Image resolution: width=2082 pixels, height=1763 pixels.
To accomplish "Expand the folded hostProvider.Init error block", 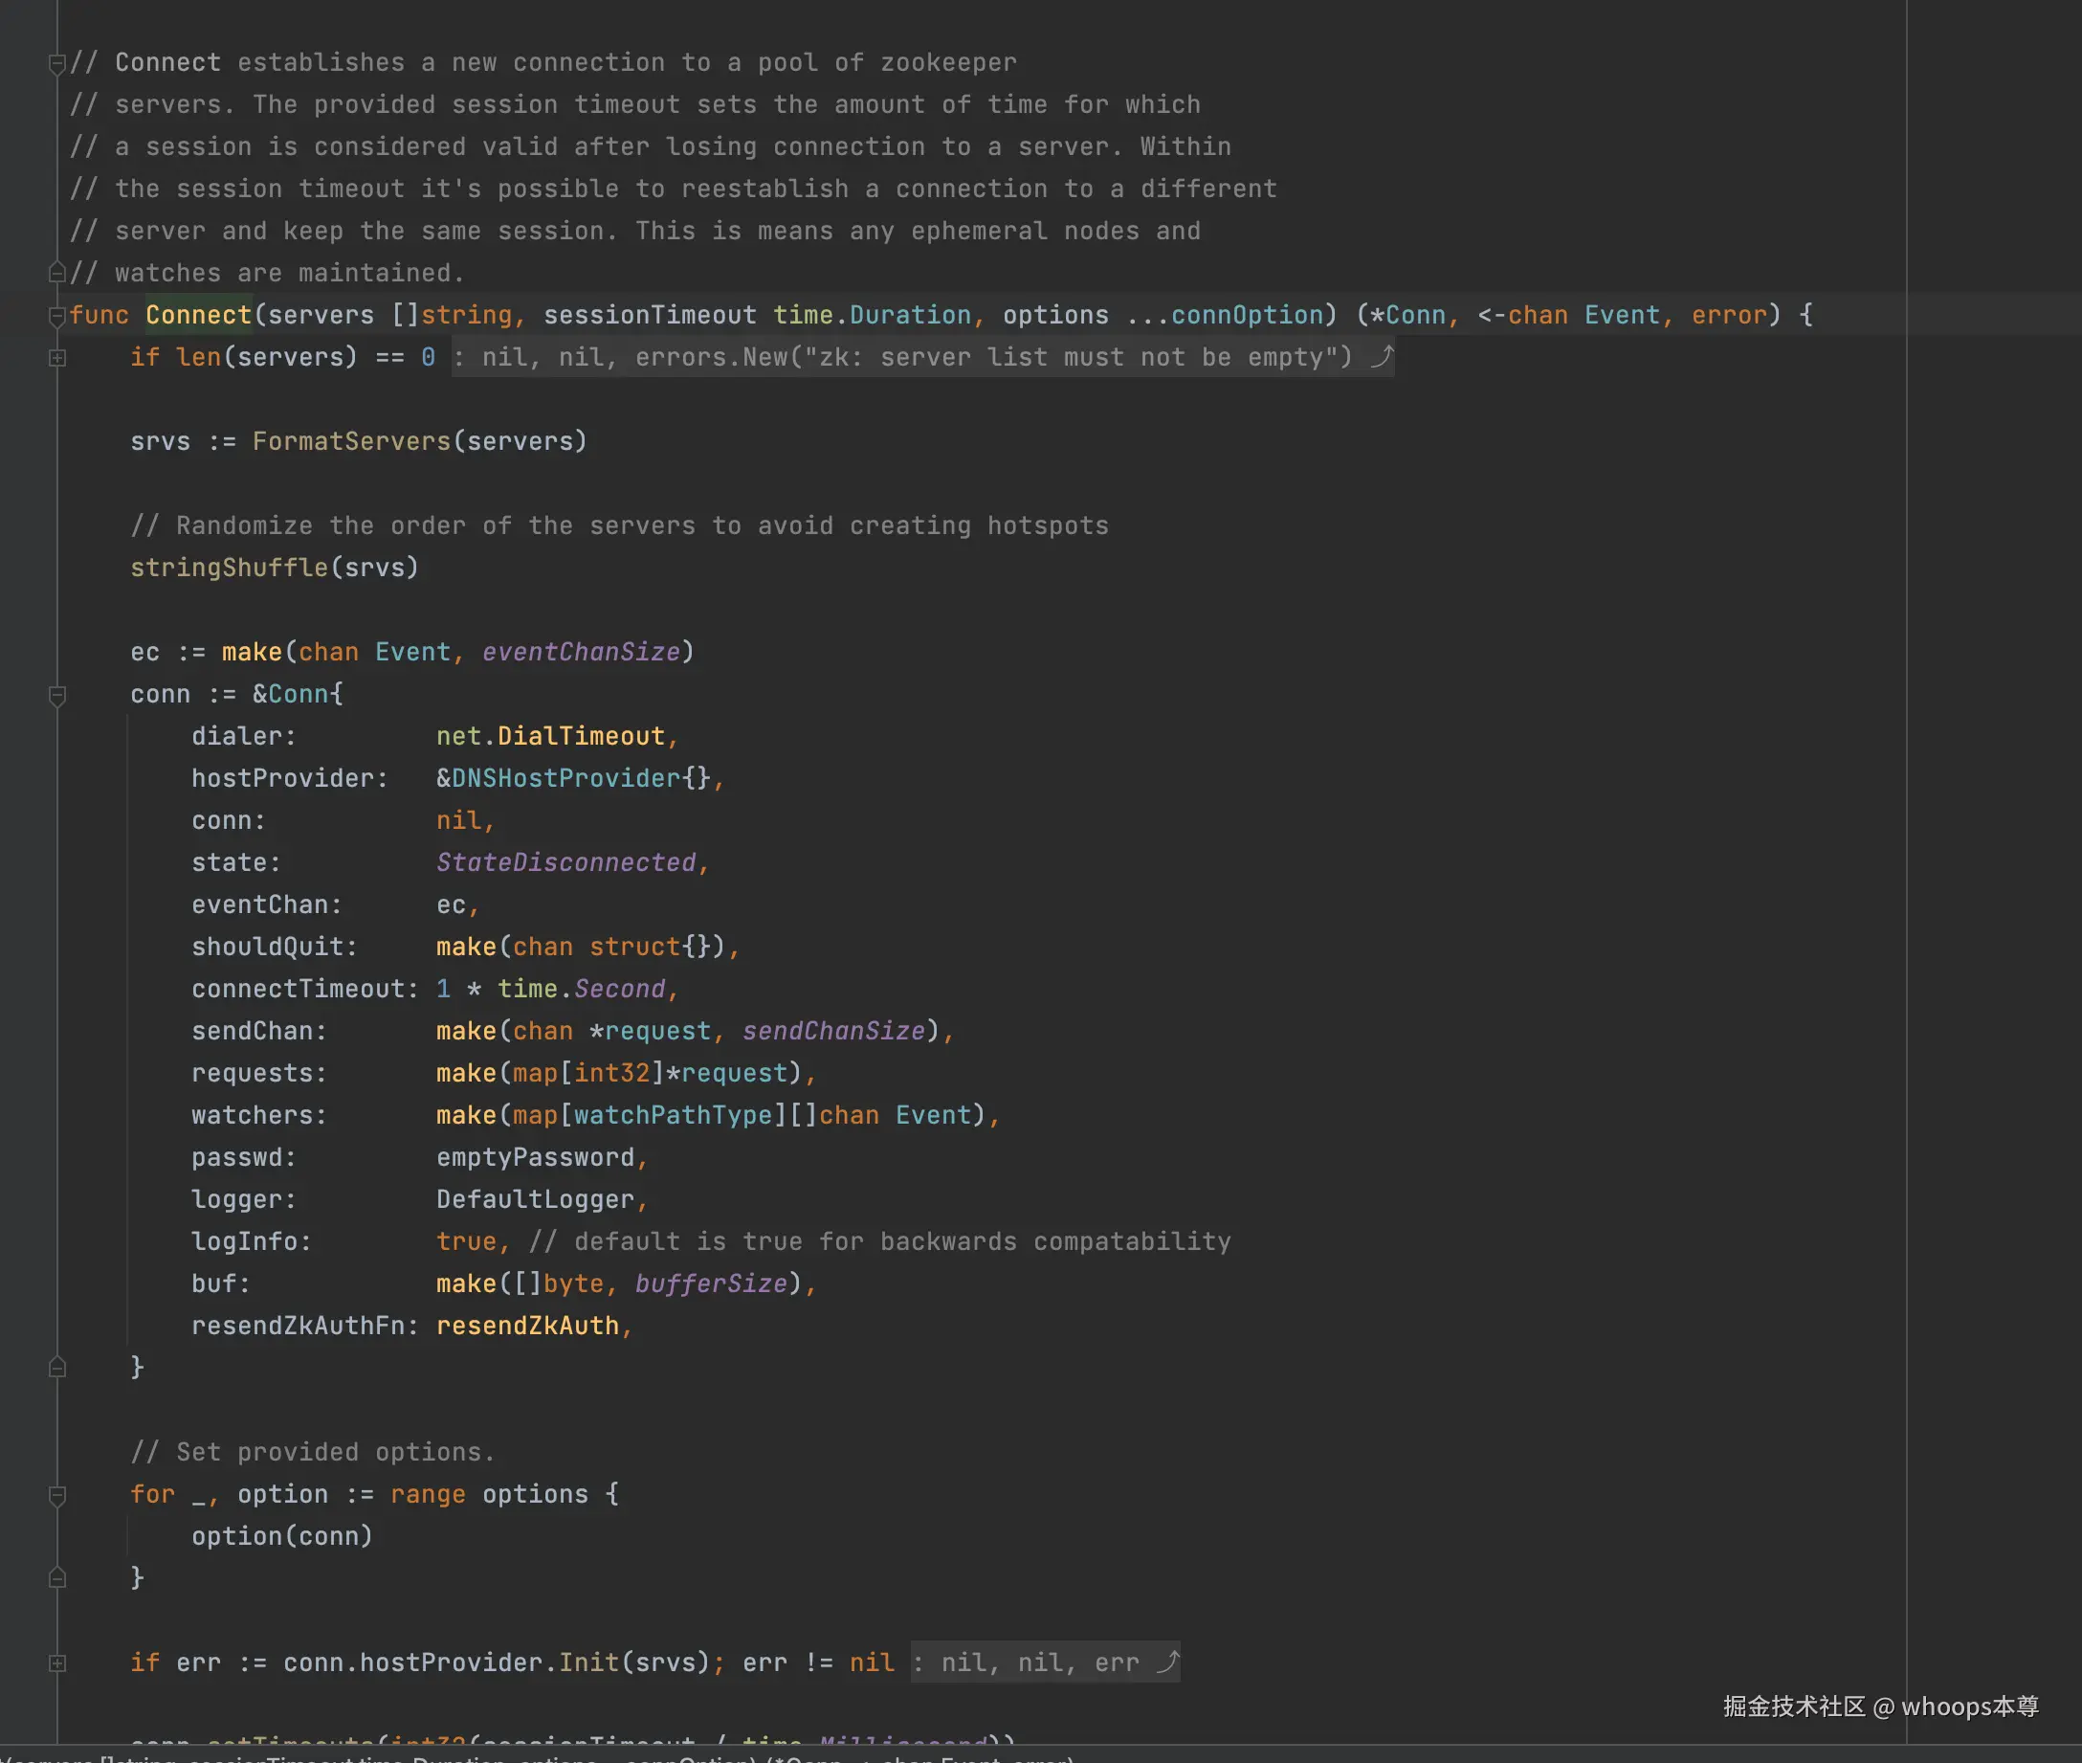I will click(x=57, y=1663).
